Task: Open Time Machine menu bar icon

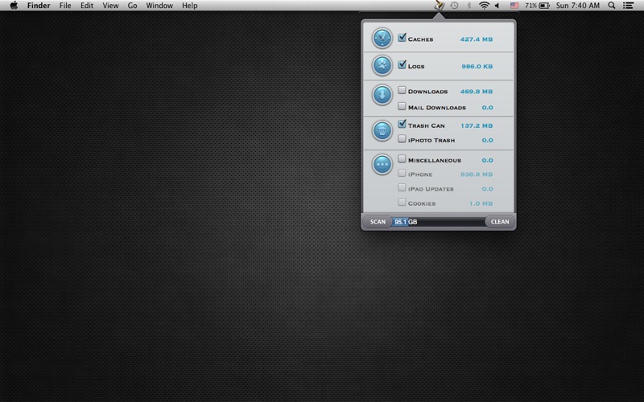Action: [454, 6]
